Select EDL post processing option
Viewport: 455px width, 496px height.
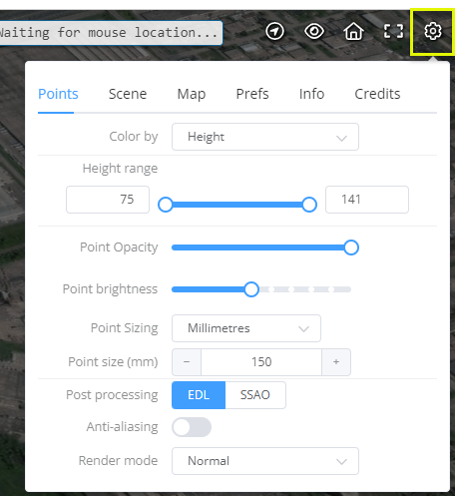(199, 395)
